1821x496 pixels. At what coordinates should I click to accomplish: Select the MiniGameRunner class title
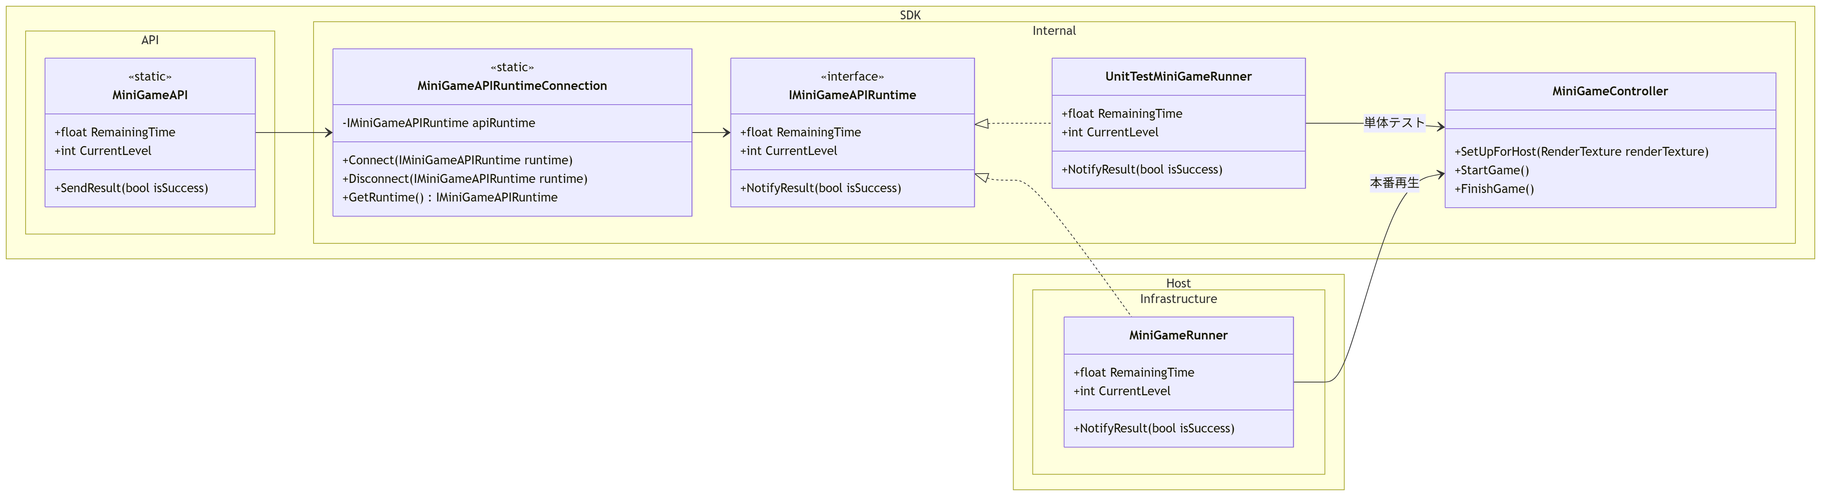(1178, 335)
